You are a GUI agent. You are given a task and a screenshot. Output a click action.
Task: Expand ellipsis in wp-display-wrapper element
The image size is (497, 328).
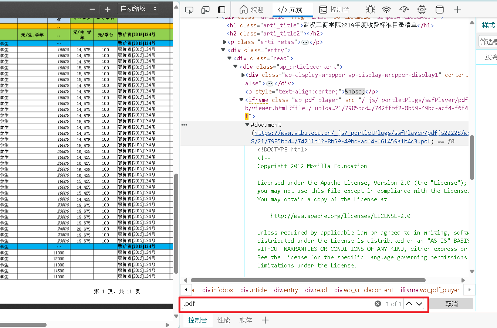(270, 83)
